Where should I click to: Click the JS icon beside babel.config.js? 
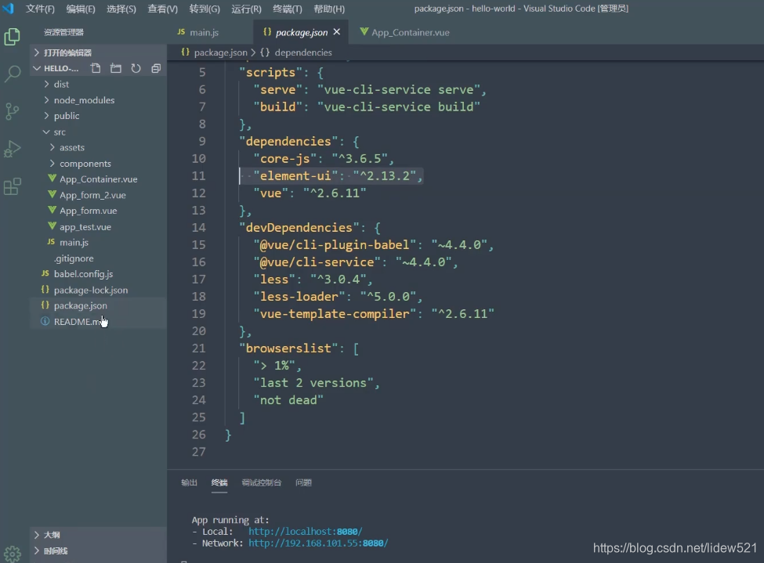(45, 274)
